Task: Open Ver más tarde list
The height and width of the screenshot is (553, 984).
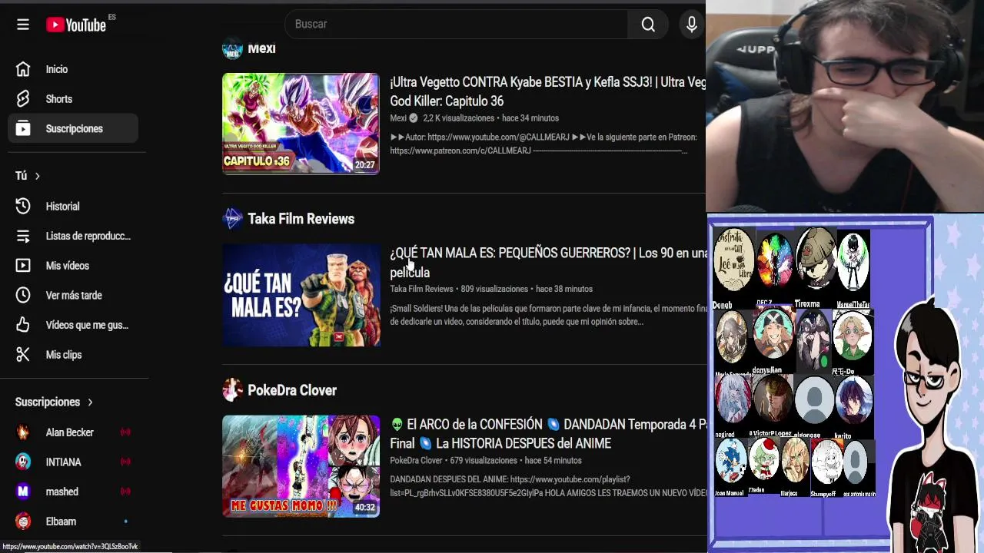Action: pyautogui.click(x=73, y=295)
